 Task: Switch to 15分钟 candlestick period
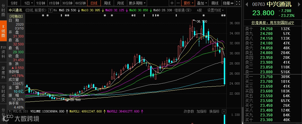coord(54,3)
